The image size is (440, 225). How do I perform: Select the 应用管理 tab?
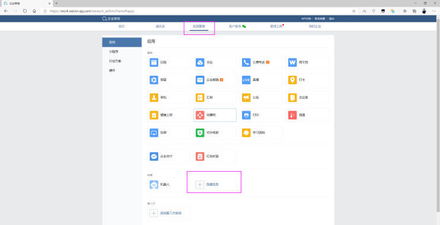coord(199,26)
